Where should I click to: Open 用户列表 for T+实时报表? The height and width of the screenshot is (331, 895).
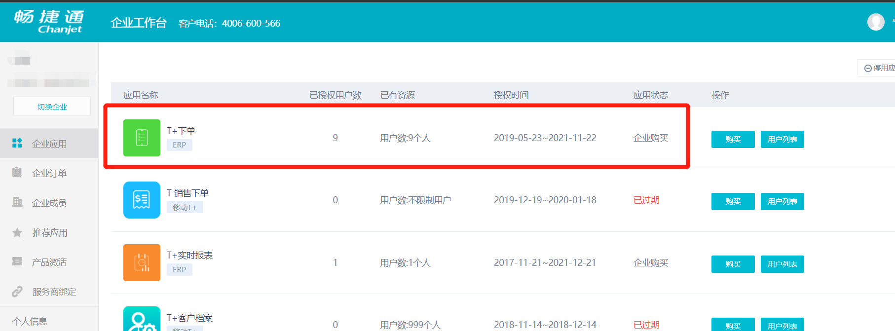(783, 264)
